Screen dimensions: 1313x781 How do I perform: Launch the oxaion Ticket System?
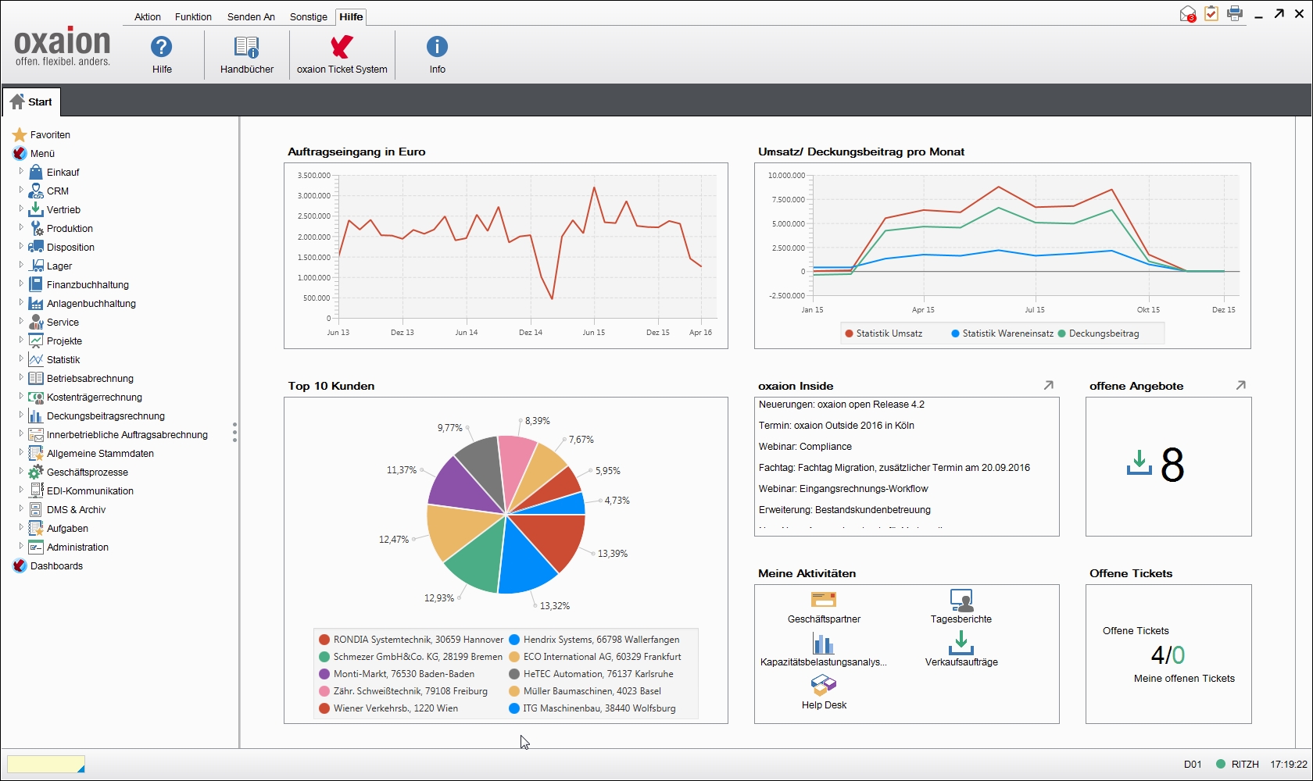341,53
